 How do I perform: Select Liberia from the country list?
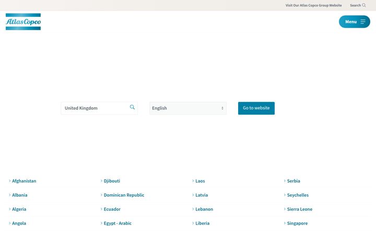point(203,224)
